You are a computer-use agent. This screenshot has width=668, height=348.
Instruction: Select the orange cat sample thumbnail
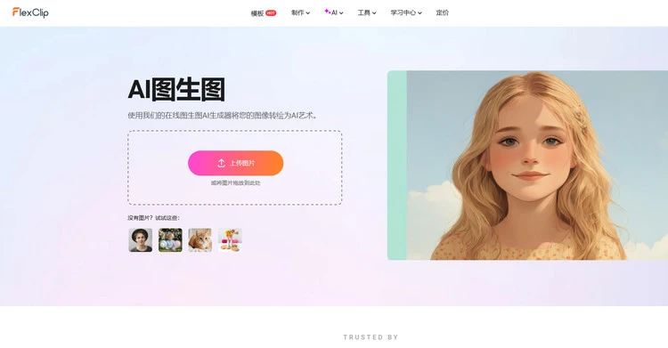coord(200,239)
